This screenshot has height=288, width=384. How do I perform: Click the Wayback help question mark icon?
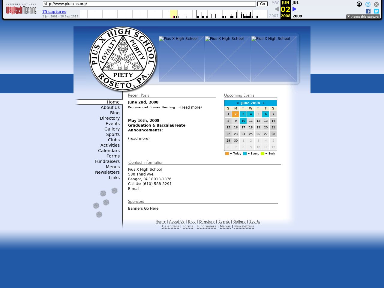(368, 4)
